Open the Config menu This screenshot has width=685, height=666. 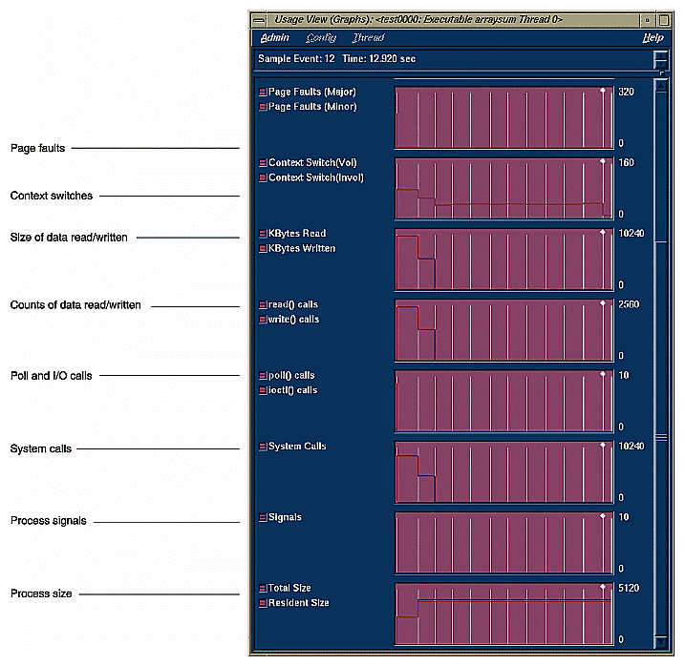point(321,38)
